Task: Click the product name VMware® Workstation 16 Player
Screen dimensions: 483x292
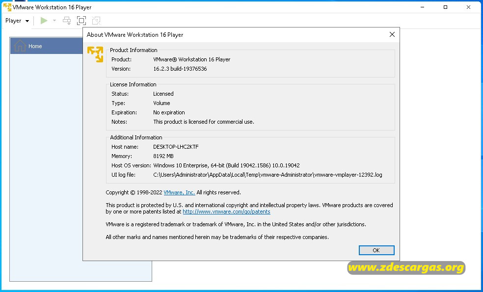Action: tap(191, 59)
